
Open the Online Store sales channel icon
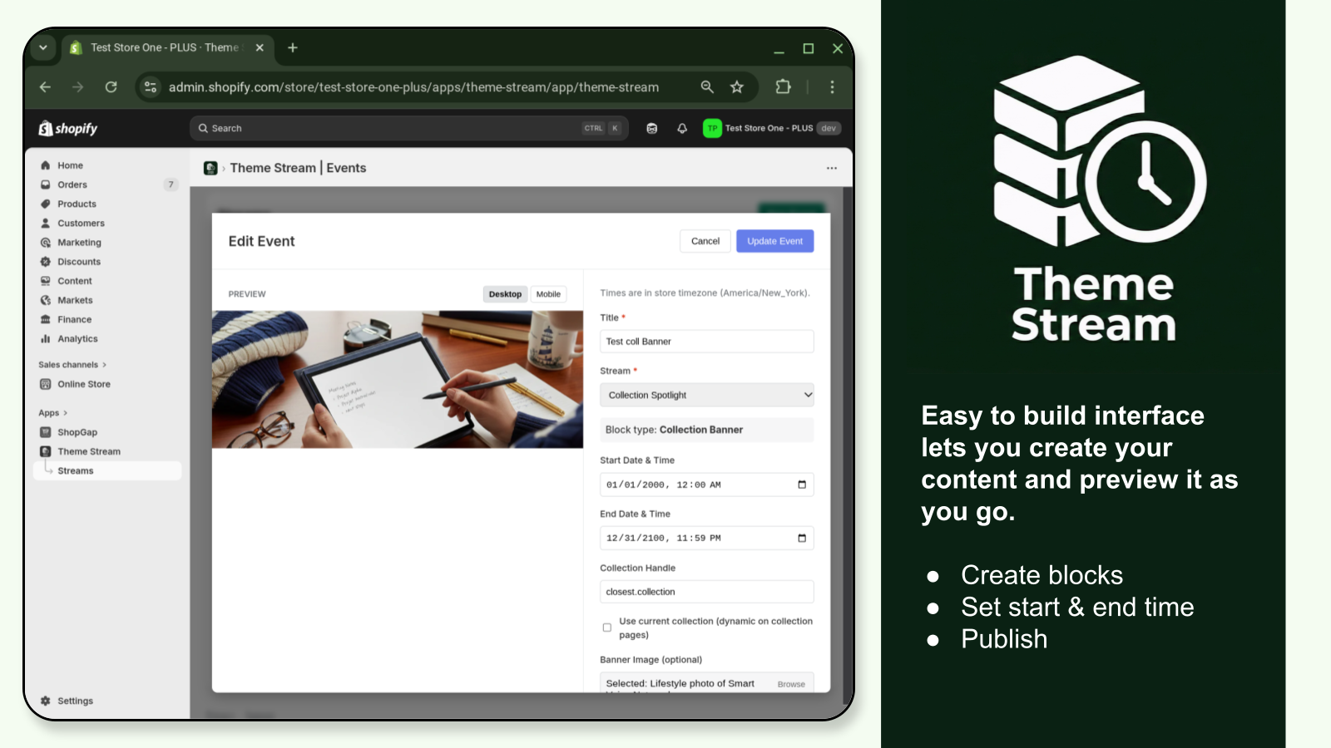[x=46, y=384]
